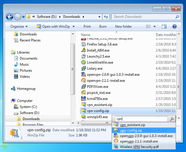The width and height of the screenshot is (186, 152).
Task: Click the Back navigation arrow
Action: 9,17
